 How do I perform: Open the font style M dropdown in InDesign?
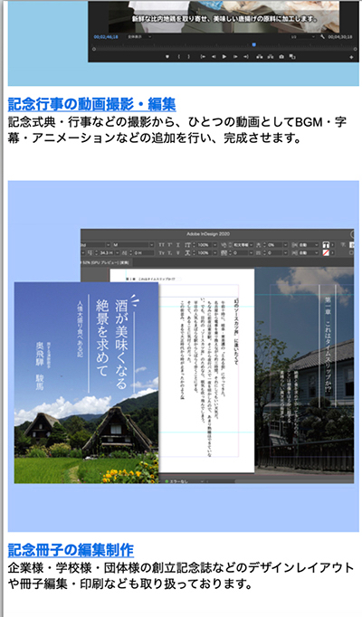[x=133, y=245]
